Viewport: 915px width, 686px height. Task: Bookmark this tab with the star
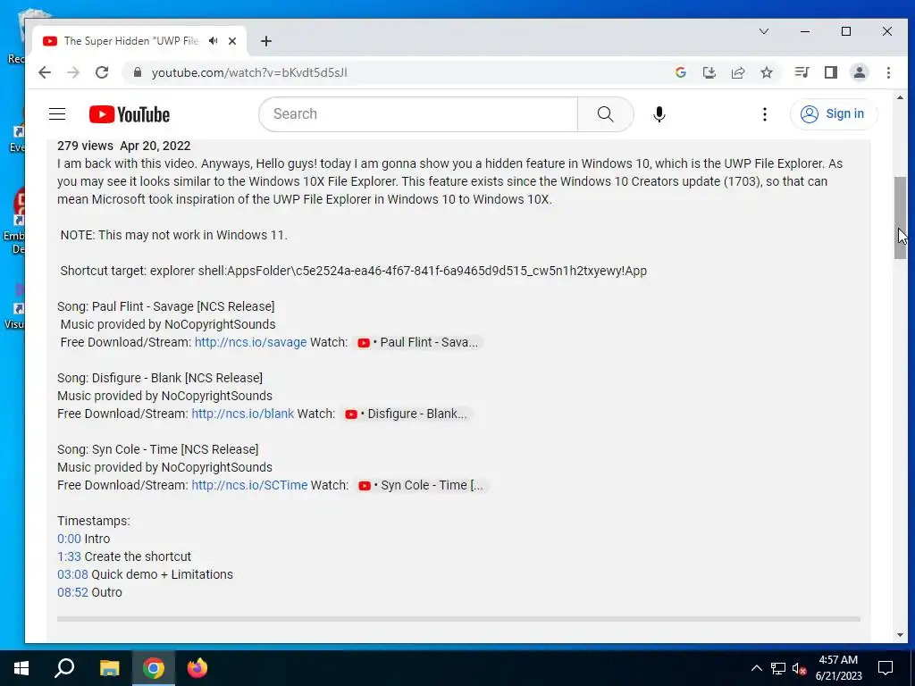click(x=766, y=72)
